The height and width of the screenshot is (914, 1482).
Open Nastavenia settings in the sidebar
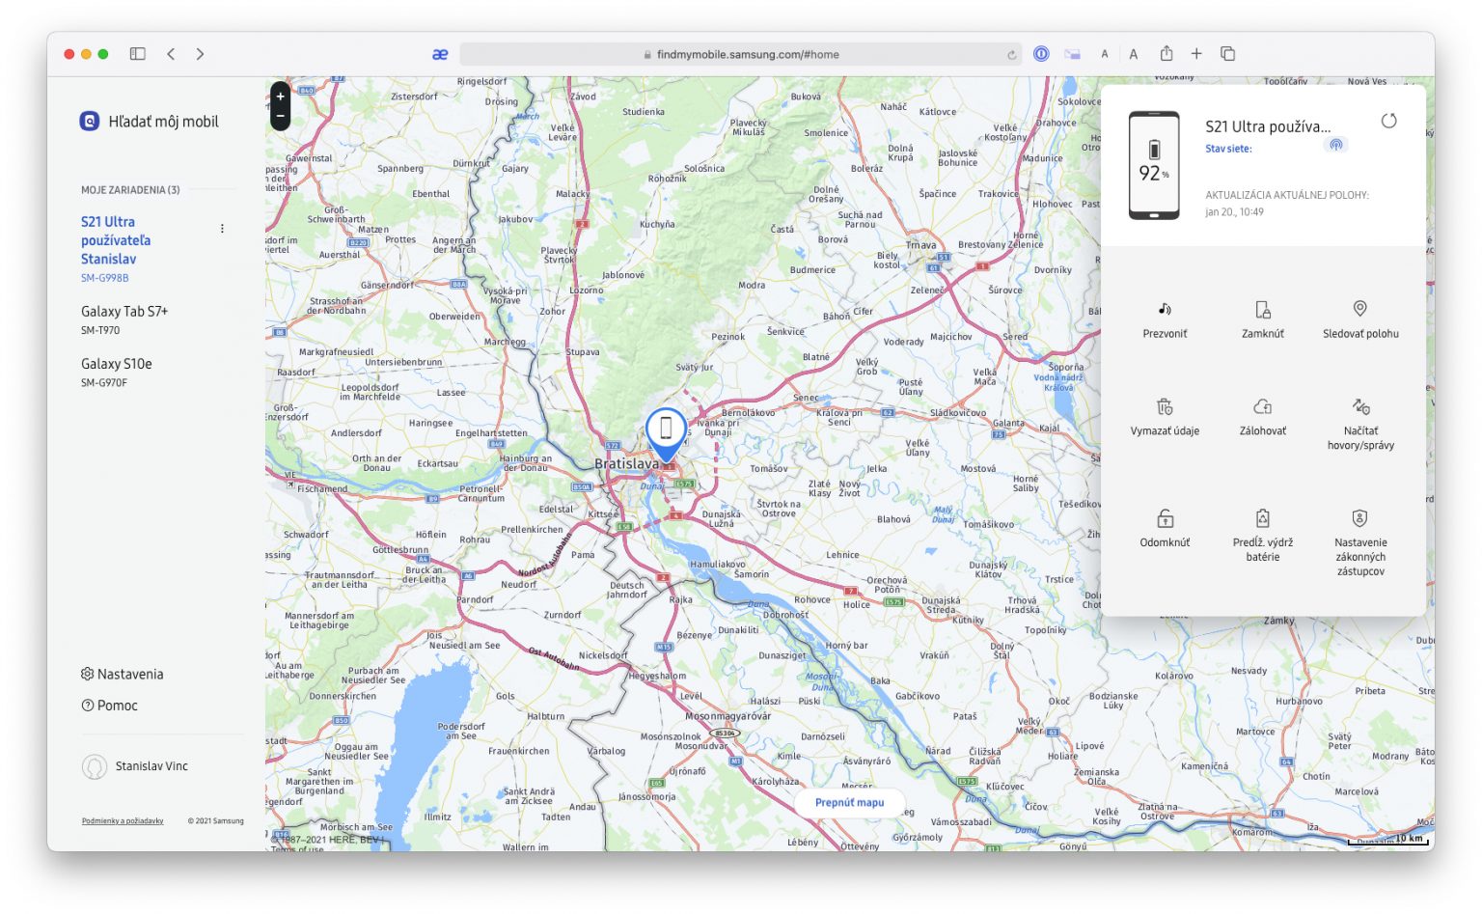[x=122, y=674]
